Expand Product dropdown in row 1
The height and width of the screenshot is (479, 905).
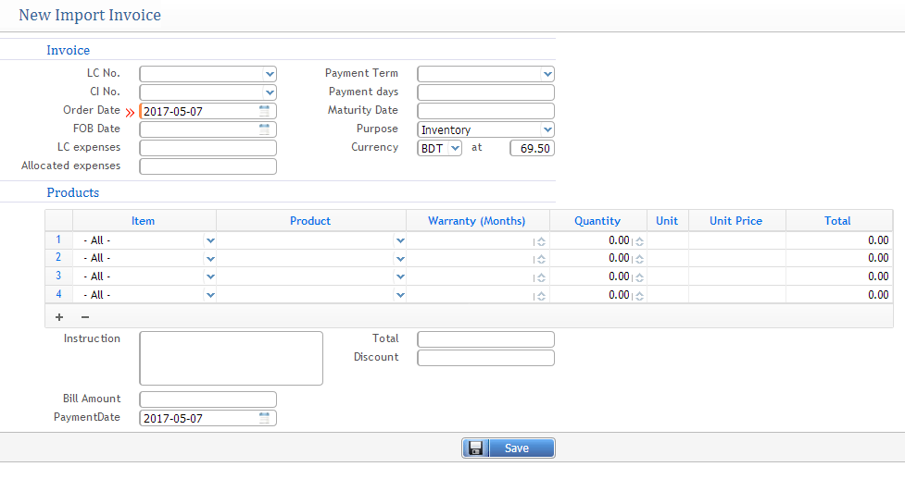(400, 240)
